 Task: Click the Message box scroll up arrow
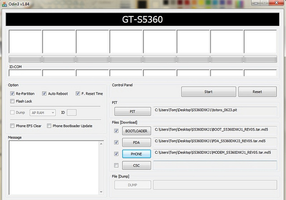101,144
